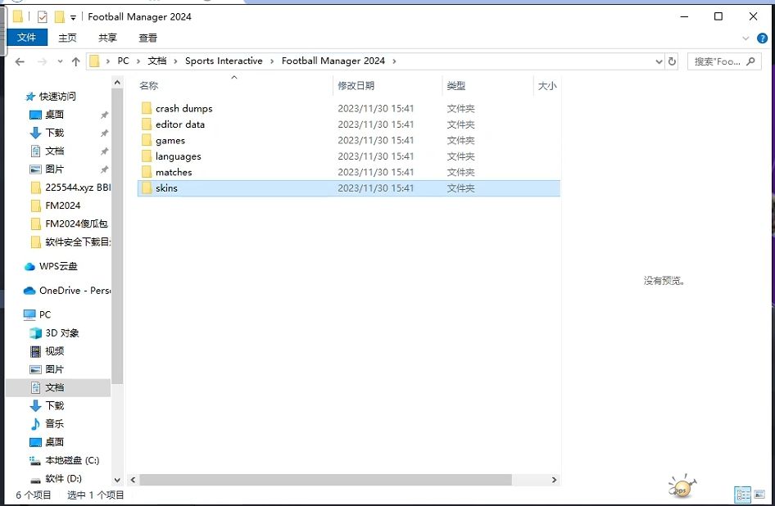Viewport: 775px width, 506px height.
Task: Switch to the 查看 ribbon tab
Action: 147,38
